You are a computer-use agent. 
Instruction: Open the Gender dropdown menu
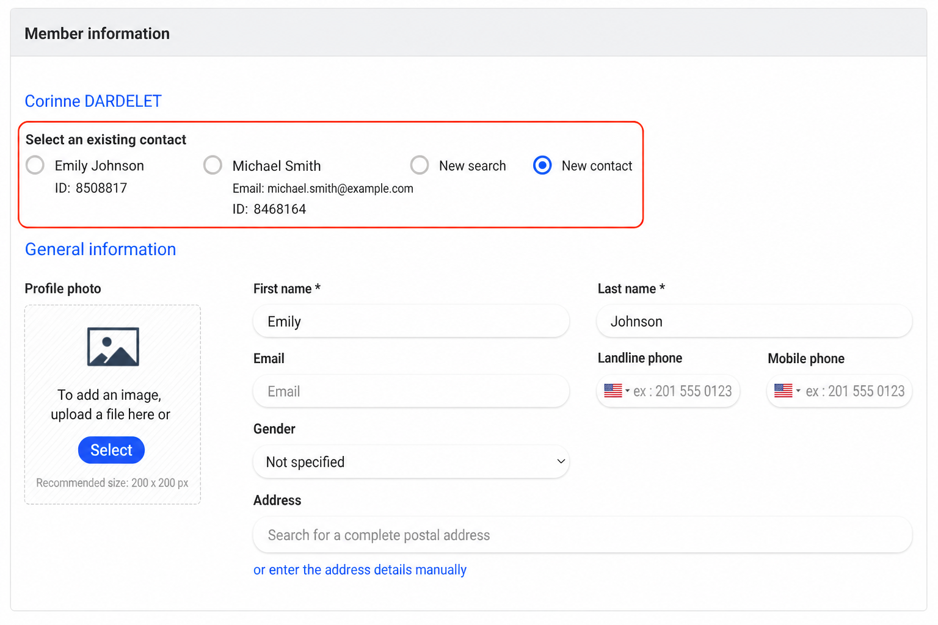[411, 462]
